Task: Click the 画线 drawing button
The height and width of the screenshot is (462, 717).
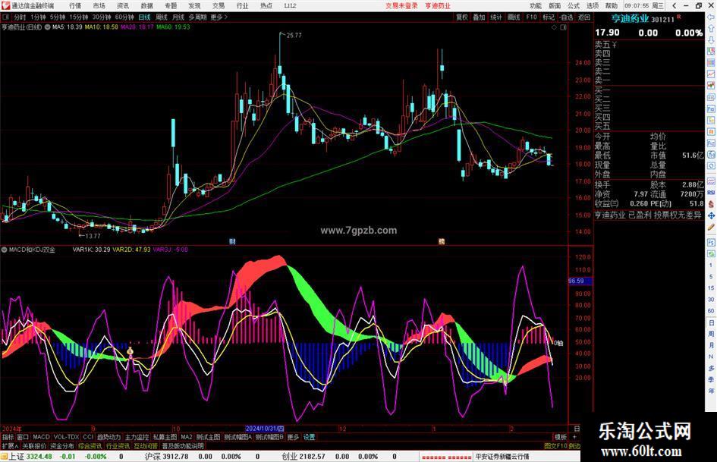Action: click(x=514, y=17)
